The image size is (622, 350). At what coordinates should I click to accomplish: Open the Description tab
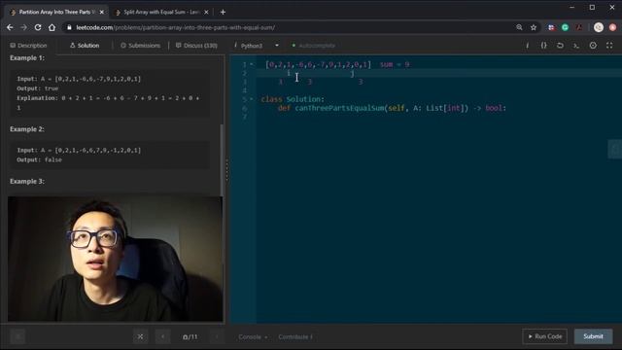coord(28,46)
